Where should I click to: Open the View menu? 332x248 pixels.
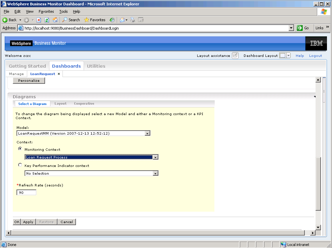(30, 11)
